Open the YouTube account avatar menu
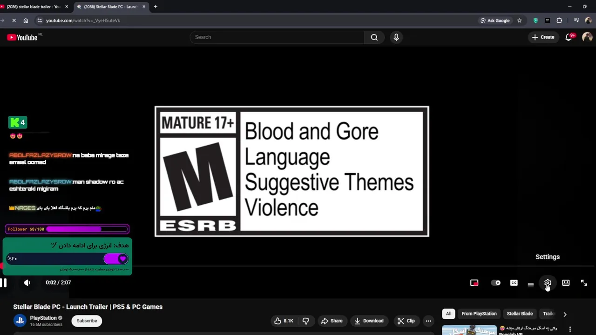 [x=587, y=37]
